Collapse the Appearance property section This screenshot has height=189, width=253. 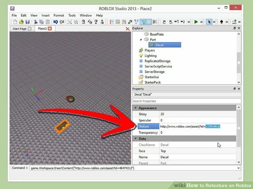[x=136, y=108]
